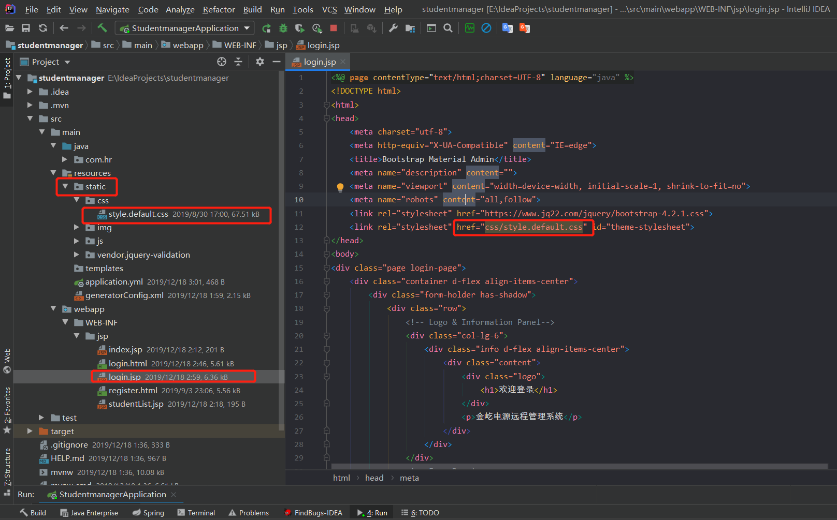Start debugging with the bug icon

[283, 28]
